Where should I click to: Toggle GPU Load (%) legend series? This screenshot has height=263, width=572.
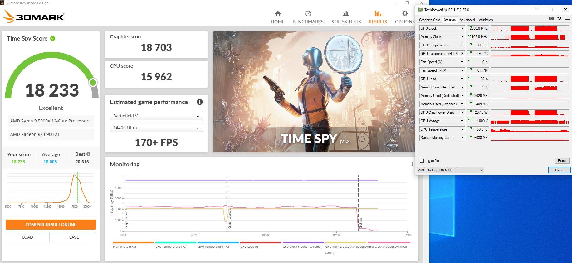261,245
